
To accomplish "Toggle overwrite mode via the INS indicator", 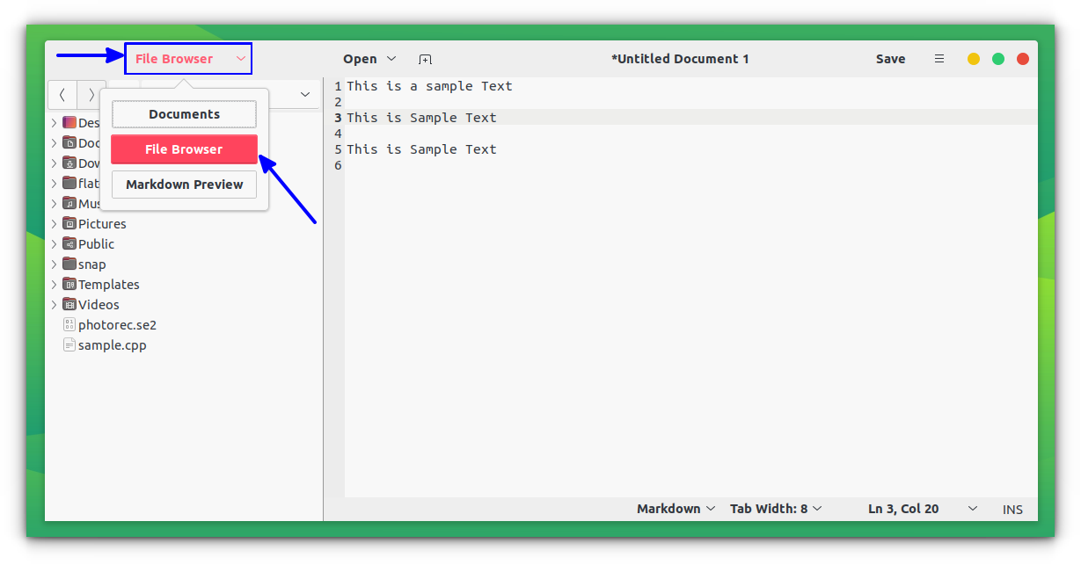I will pyautogui.click(x=1012, y=509).
